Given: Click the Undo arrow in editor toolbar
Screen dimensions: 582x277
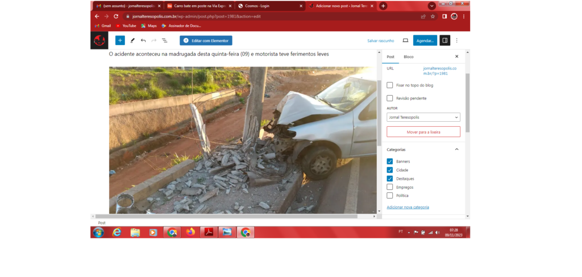Looking at the screenshot, I should coord(143,40).
